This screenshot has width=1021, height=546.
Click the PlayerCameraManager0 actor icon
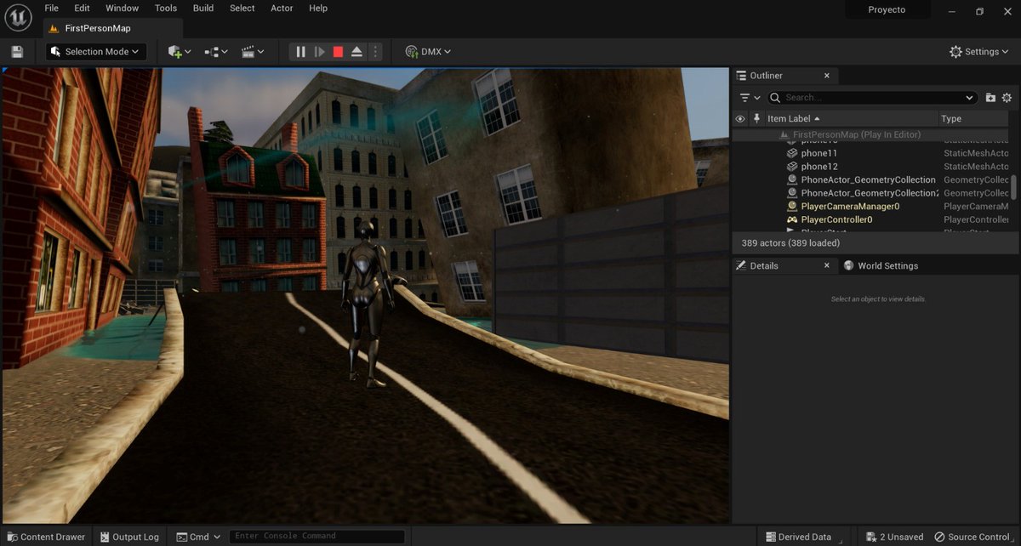792,207
